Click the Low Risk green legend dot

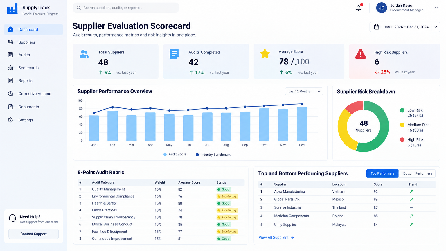[402, 110]
